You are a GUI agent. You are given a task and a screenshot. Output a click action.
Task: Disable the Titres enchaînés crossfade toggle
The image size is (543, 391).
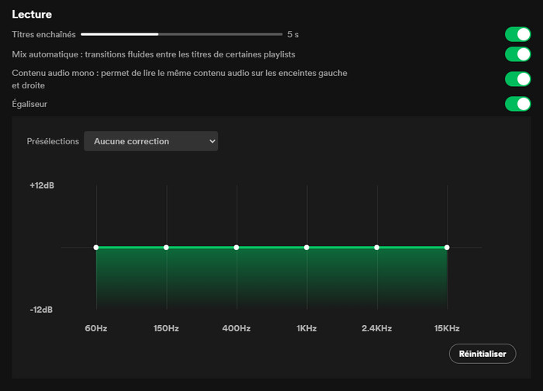517,34
